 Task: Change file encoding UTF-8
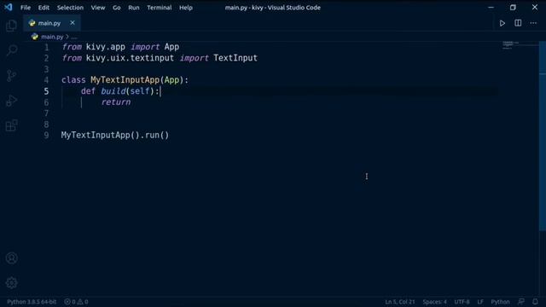[x=462, y=302]
